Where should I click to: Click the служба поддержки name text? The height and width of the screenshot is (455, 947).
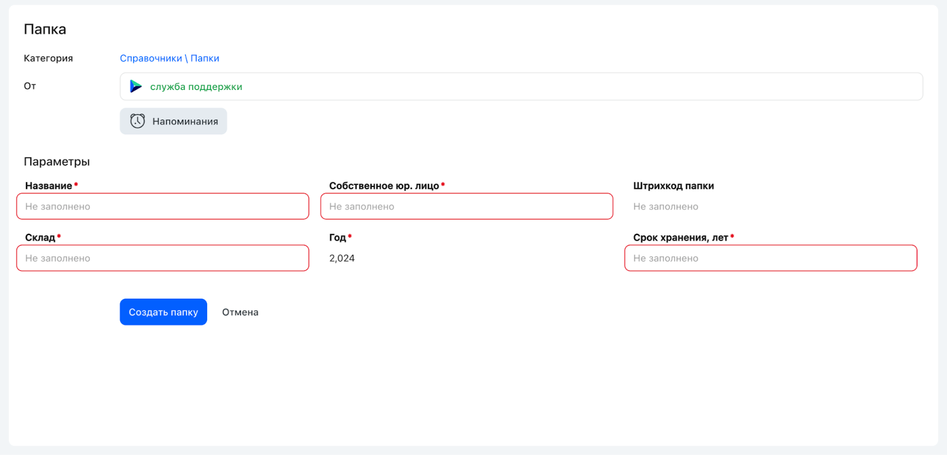196,86
